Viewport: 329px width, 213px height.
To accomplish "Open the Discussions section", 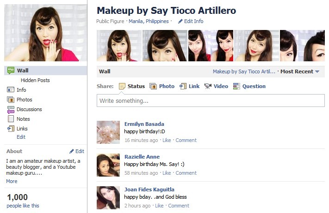I will [29, 109].
